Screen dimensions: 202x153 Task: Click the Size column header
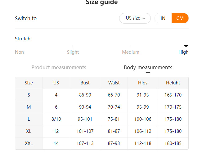click(x=29, y=83)
